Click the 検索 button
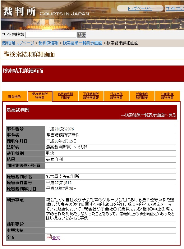Screen dimensions: 184x249 [81, 35]
